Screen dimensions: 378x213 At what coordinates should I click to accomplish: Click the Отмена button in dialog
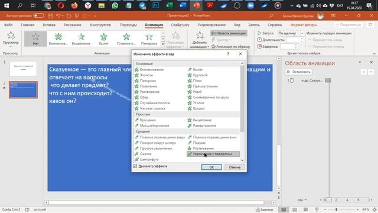234,167
